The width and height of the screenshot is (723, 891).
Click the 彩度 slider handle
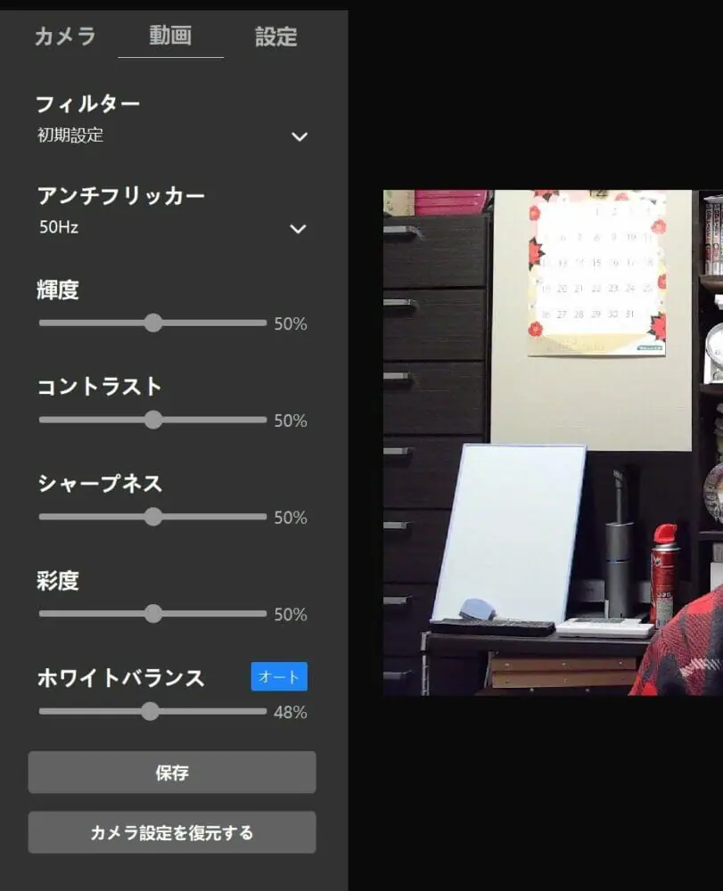153,614
